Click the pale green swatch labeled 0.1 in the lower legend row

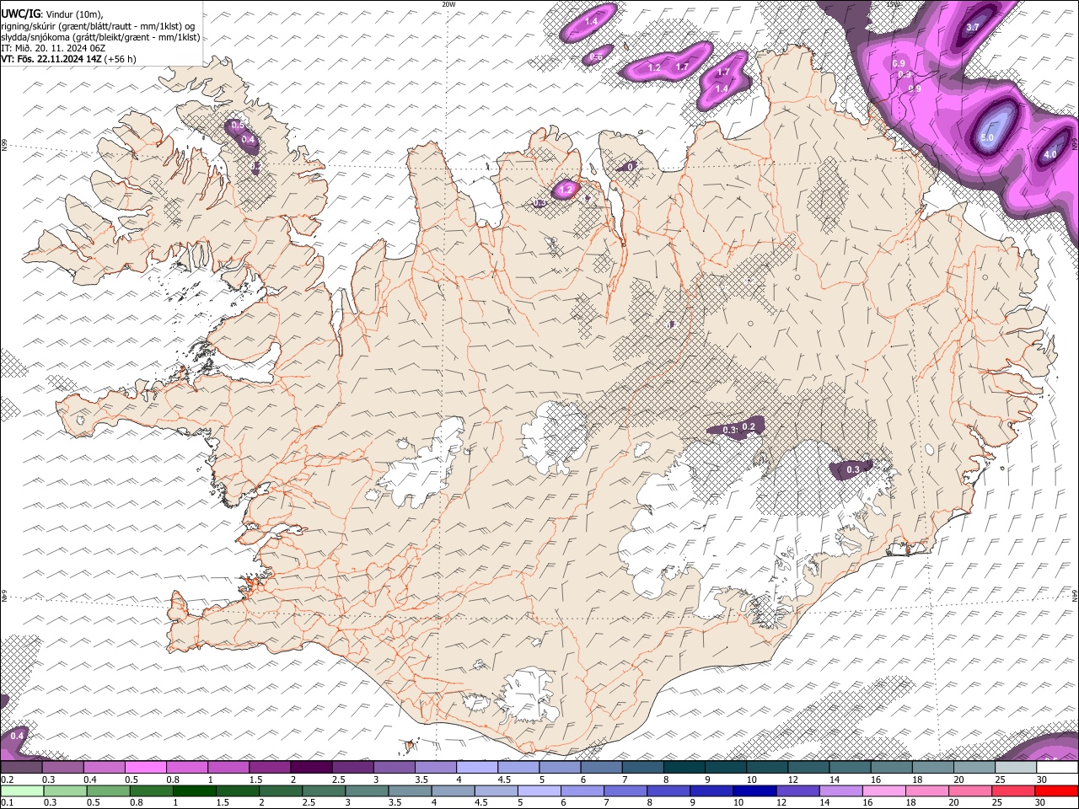coord(22,790)
